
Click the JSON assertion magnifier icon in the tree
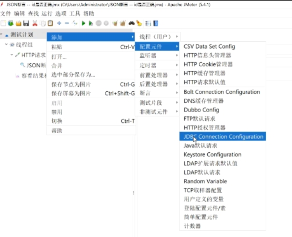tap(22, 65)
